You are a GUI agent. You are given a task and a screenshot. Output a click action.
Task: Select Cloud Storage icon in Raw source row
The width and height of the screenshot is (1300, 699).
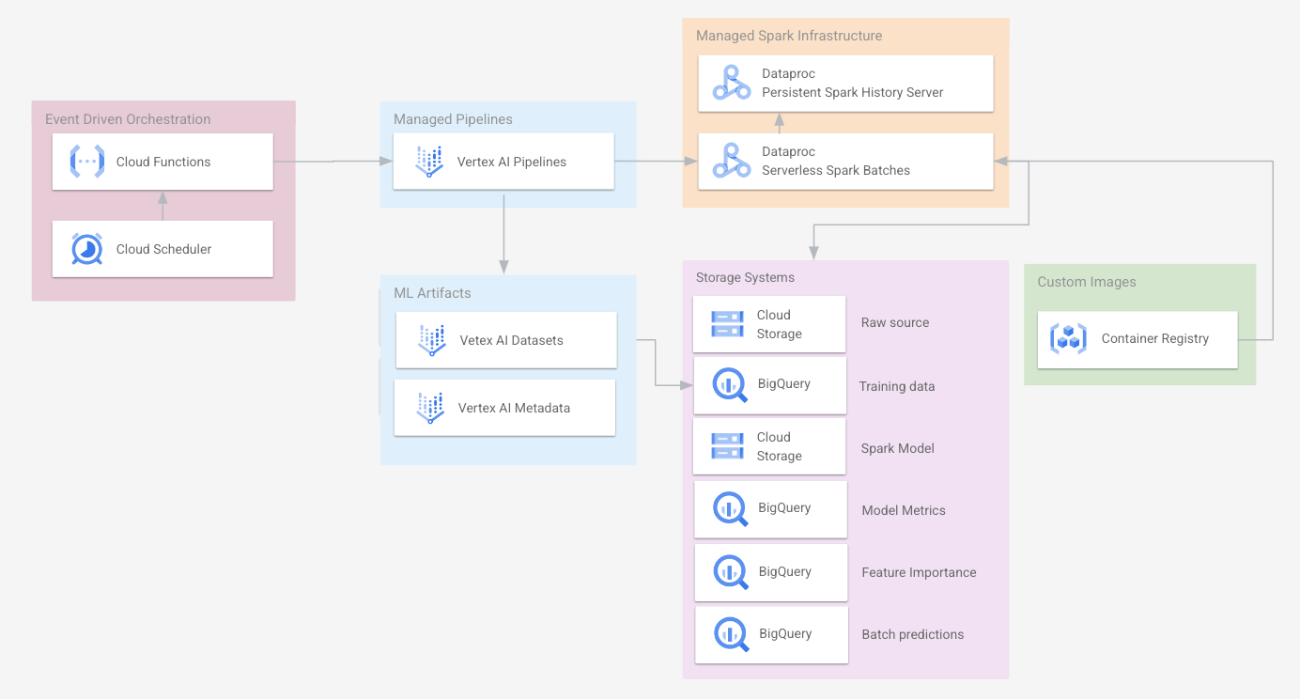728,324
